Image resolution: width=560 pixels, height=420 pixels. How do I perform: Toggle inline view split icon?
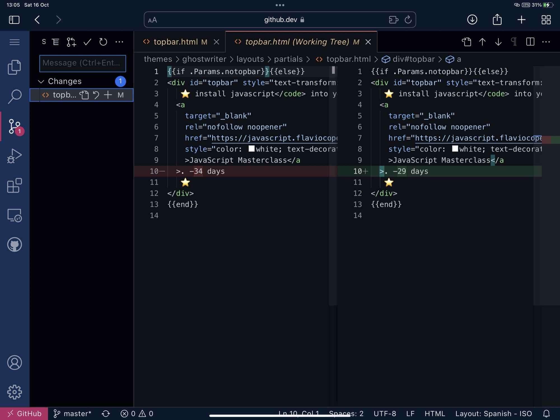(530, 42)
